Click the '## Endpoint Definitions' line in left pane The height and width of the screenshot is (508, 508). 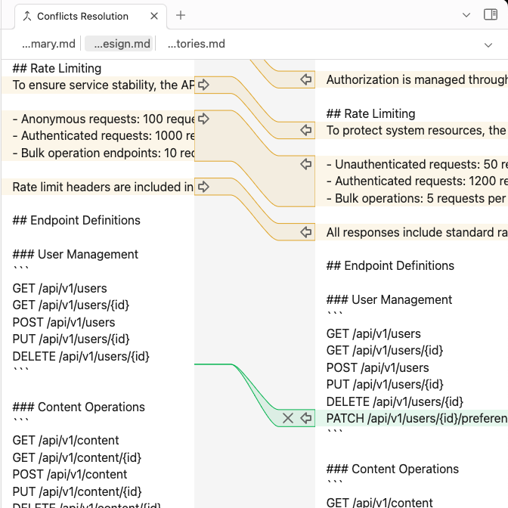(76, 220)
